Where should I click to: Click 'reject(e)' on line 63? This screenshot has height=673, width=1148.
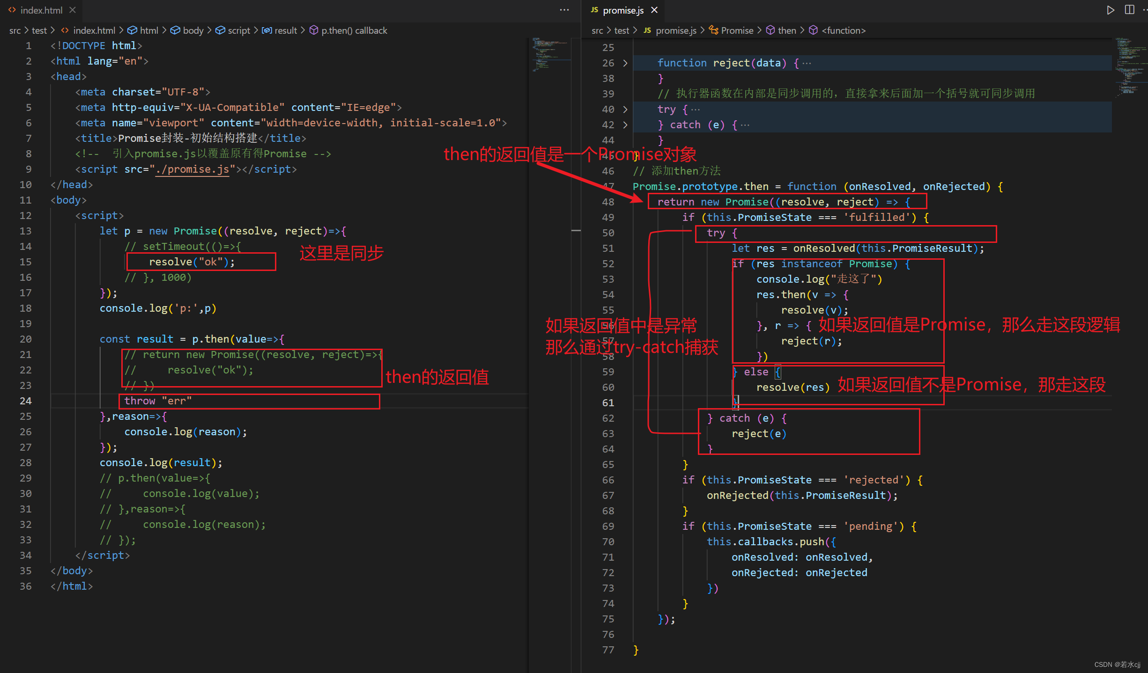759,433
